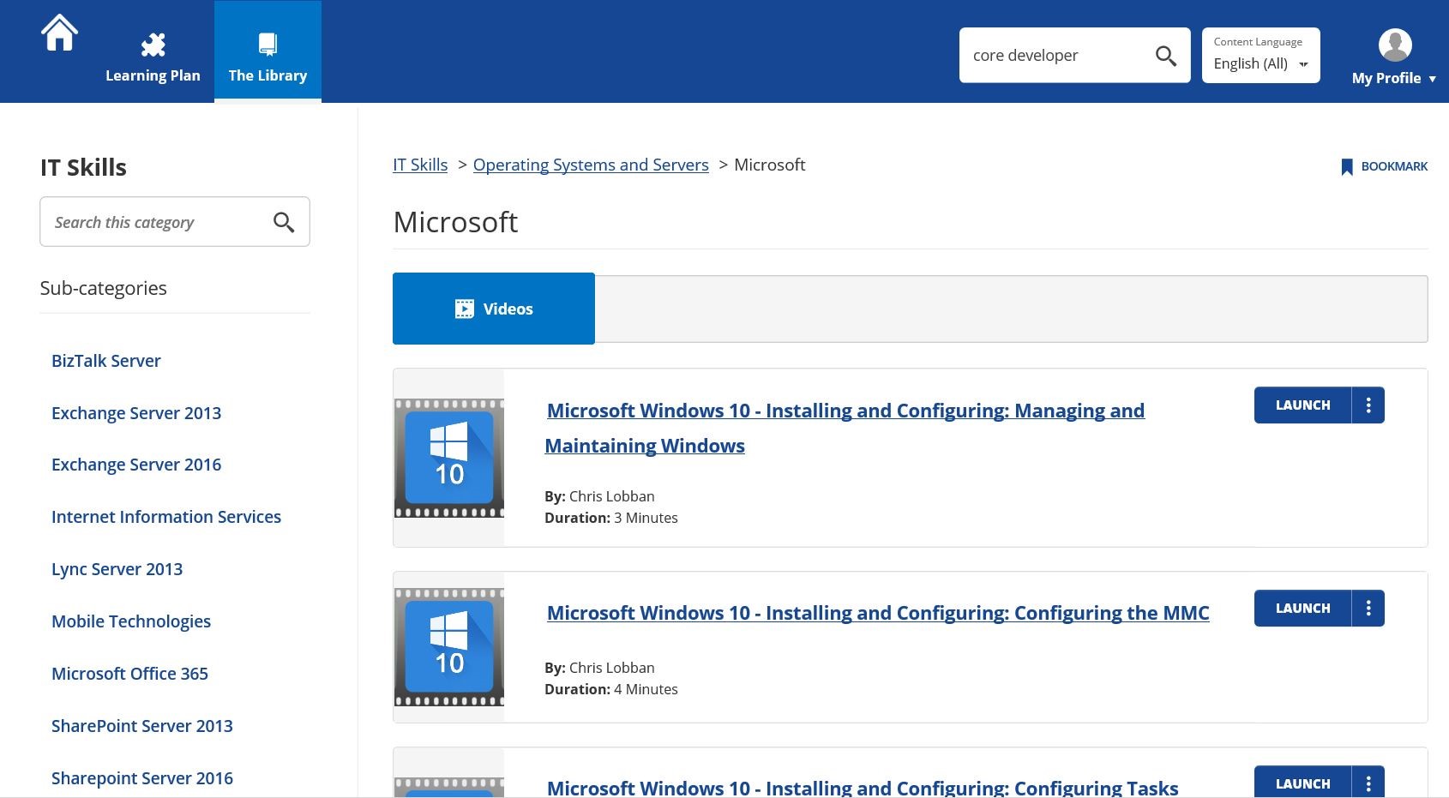
Task: Open Lync Server 2013 sub-category
Action: [117, 569]
